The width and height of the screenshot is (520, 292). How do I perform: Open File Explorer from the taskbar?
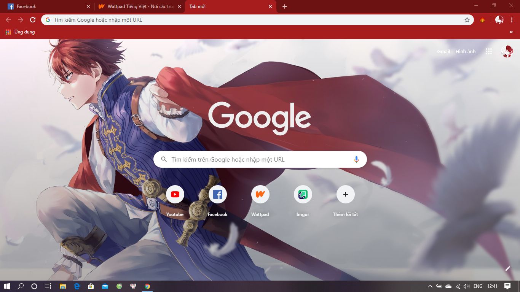(x=62, y=286)
